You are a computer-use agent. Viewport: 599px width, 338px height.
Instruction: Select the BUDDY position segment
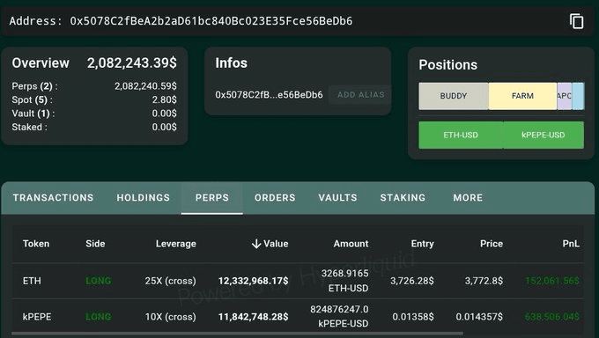454,96
